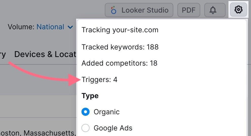251x136 pixels.
Task: Click the Tracking your-site.com entry
Action: [x=120, y=30]
